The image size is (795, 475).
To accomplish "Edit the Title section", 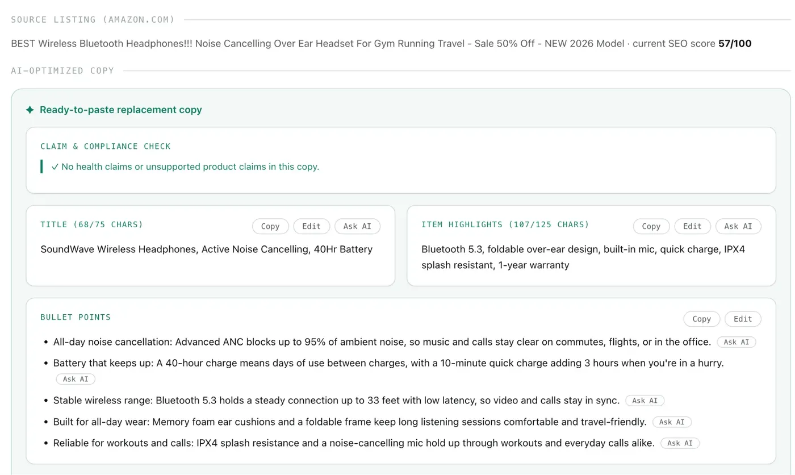I will pos(311,226).
